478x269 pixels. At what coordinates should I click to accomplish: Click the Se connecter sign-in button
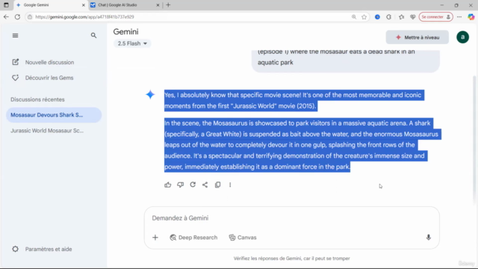[x=436, y=16]
